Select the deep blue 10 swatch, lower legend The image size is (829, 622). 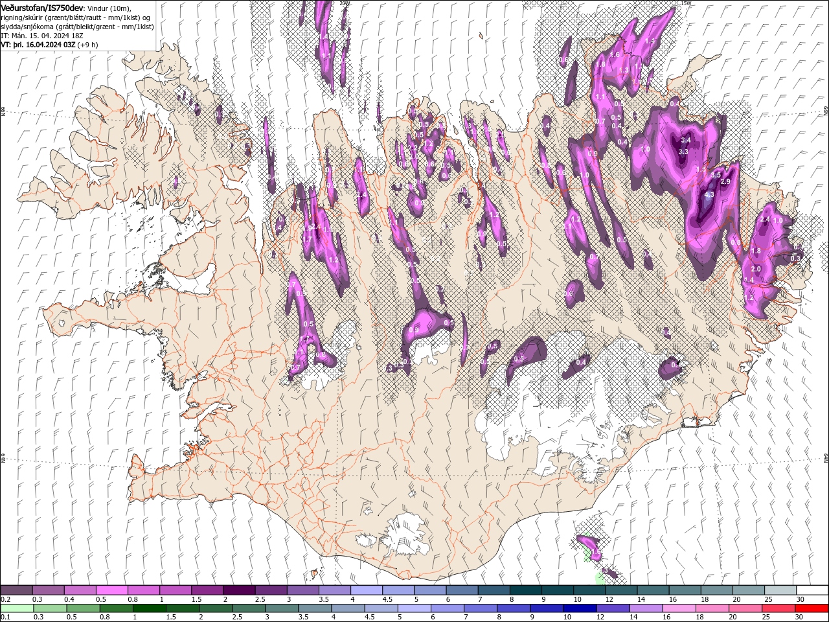click(578, 608)
